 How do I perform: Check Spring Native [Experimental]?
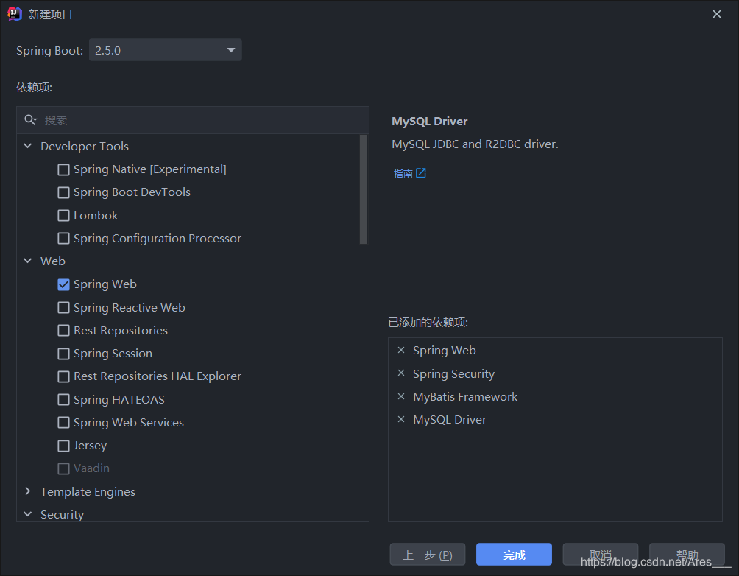click(x=63, y=169)
